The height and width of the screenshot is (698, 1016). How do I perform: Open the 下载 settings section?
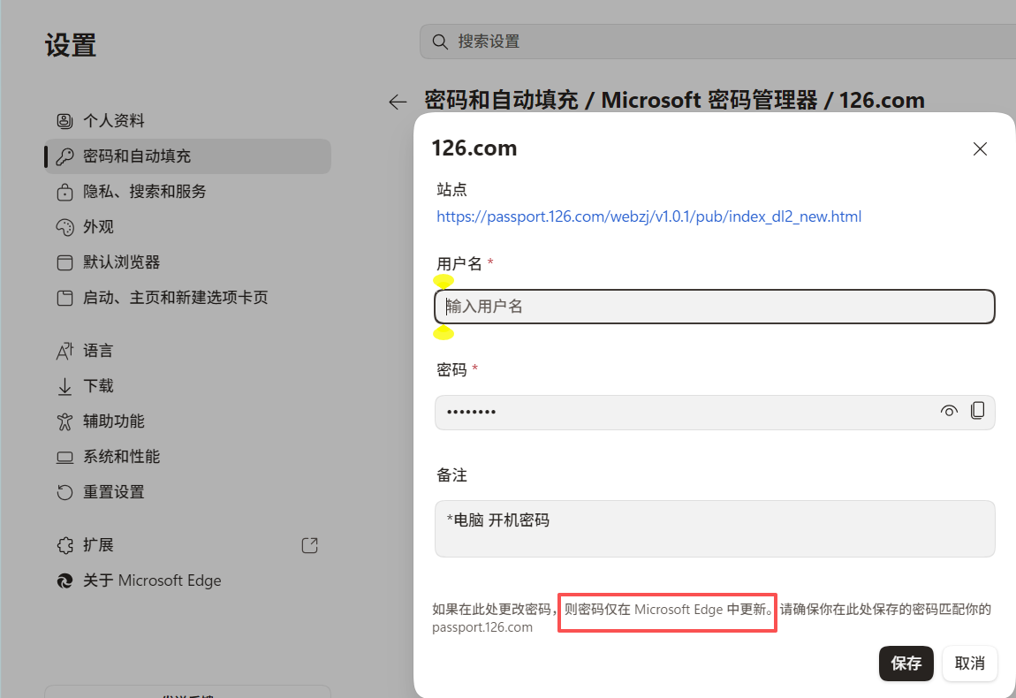pos(187,387)
